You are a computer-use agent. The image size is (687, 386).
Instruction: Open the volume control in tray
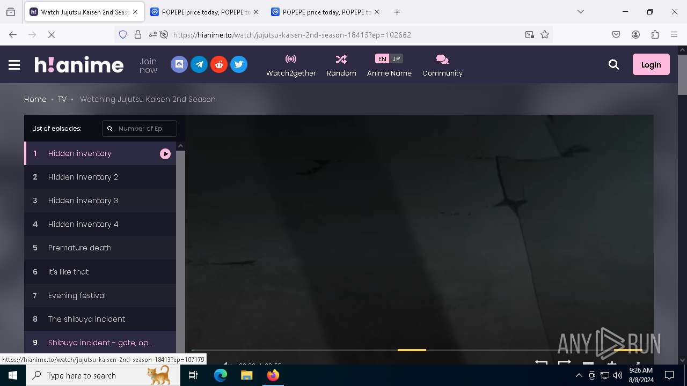pyautogui.click(x=618, y=375)
